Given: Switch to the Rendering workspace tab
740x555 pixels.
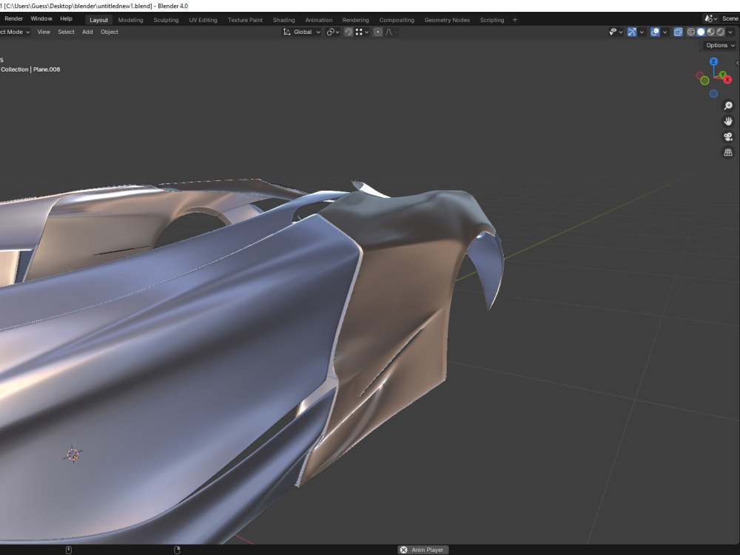Looking at the screenshot, I should [356, 20].
